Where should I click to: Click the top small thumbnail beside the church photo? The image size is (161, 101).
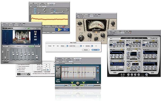click(35, 32)
